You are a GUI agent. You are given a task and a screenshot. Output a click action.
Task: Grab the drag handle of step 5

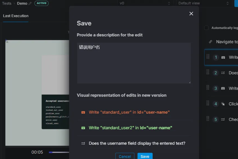[x=208, y=118]
